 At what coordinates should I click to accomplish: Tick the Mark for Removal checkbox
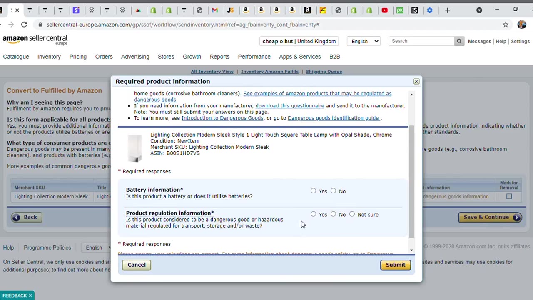point(509,196)
